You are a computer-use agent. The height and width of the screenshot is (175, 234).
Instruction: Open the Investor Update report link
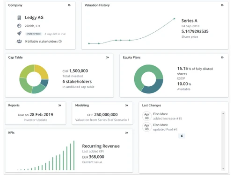click(36, 120)
